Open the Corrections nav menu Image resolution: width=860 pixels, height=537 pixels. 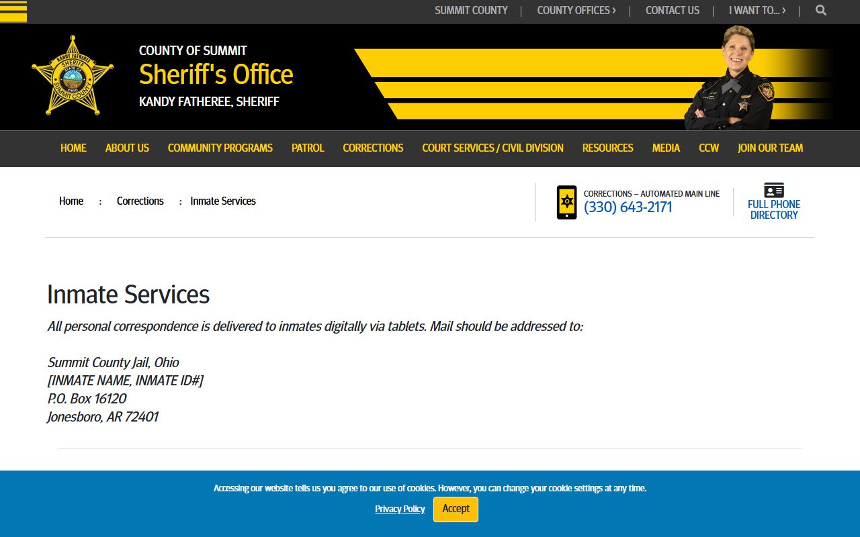(x=373, y=148)
